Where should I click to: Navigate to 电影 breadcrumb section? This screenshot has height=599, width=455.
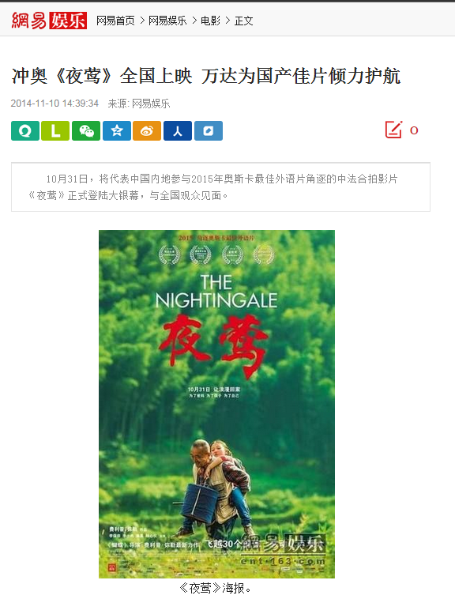coord(210,21)
